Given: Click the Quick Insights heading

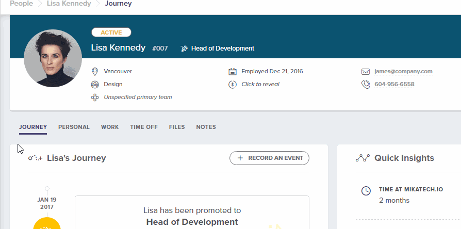Looking at the screenshot, I should coord(404,158).
